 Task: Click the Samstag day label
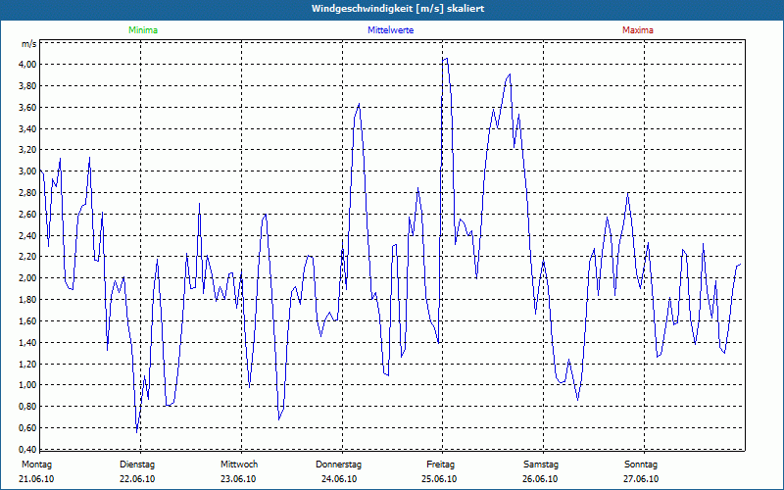tap(541, 465)
